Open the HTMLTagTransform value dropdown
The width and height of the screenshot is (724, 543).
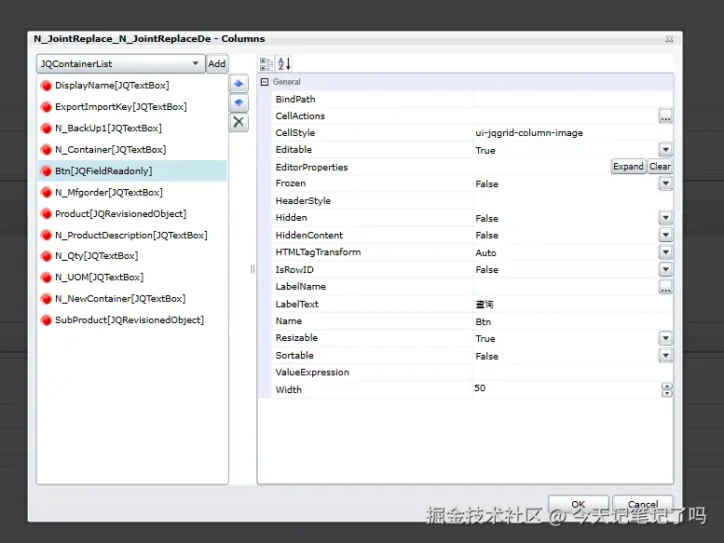665,251
